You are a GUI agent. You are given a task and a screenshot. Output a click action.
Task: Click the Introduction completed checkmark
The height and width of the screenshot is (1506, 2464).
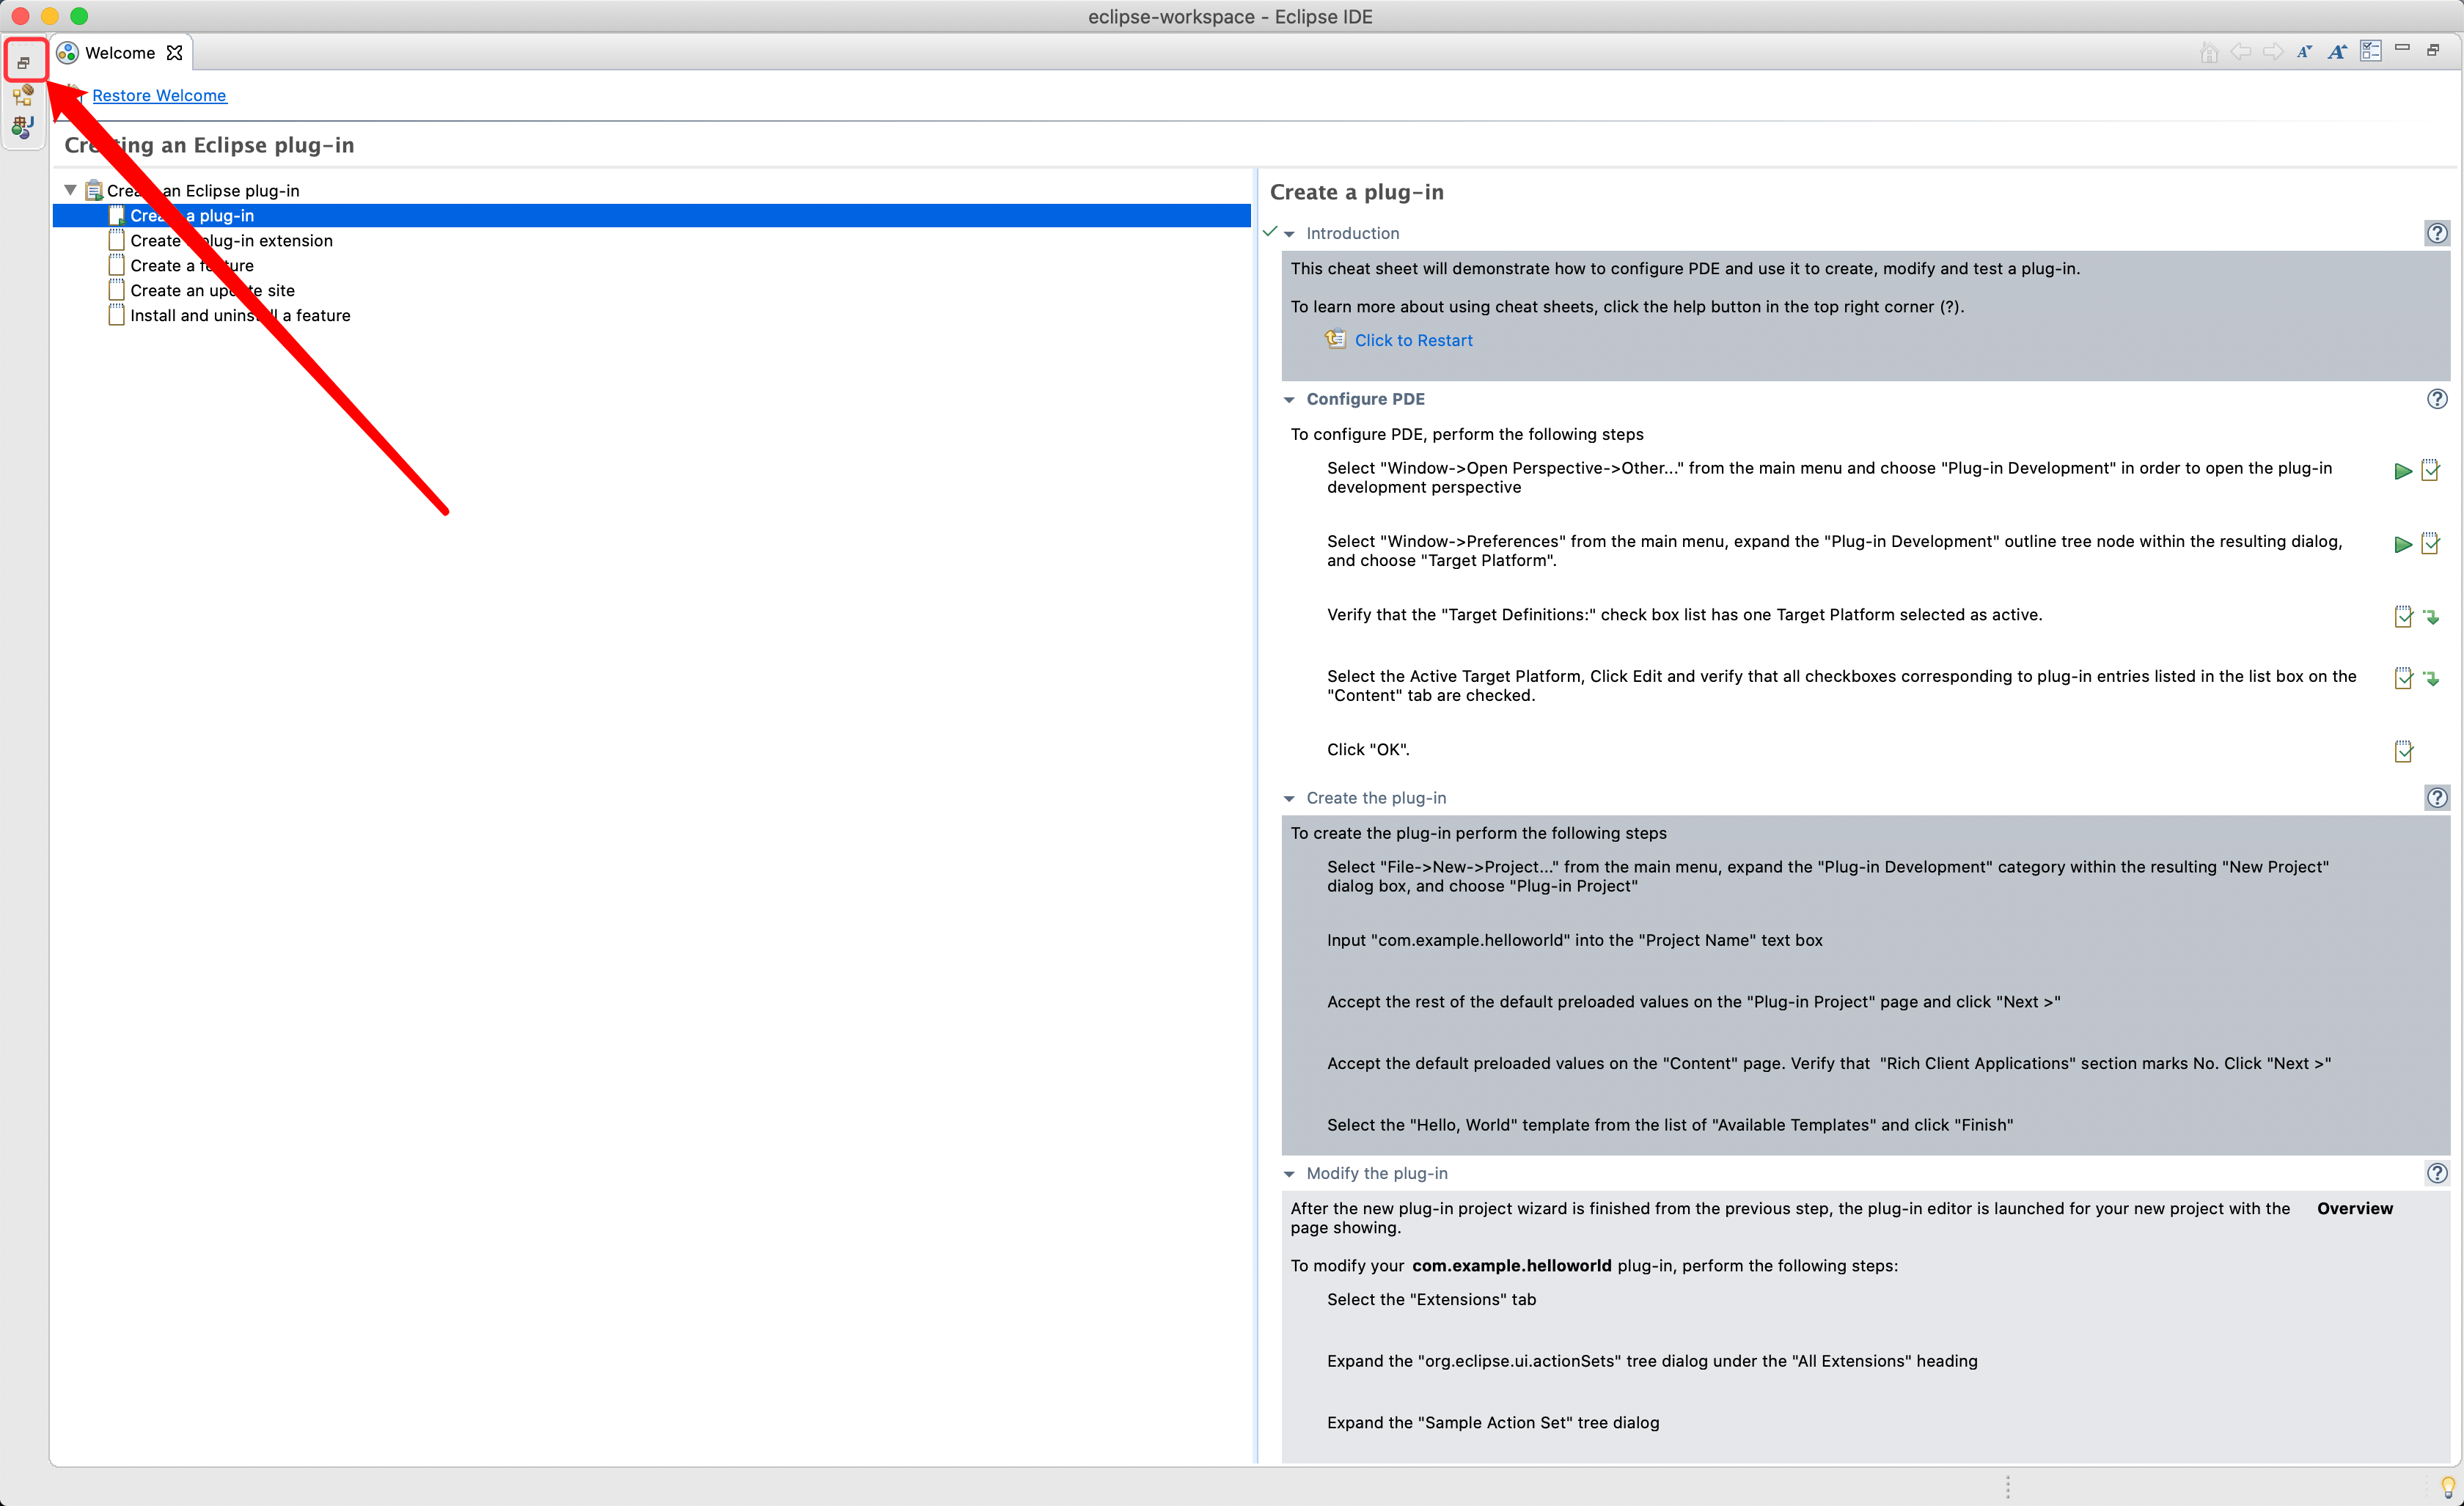pos(1270,232)
